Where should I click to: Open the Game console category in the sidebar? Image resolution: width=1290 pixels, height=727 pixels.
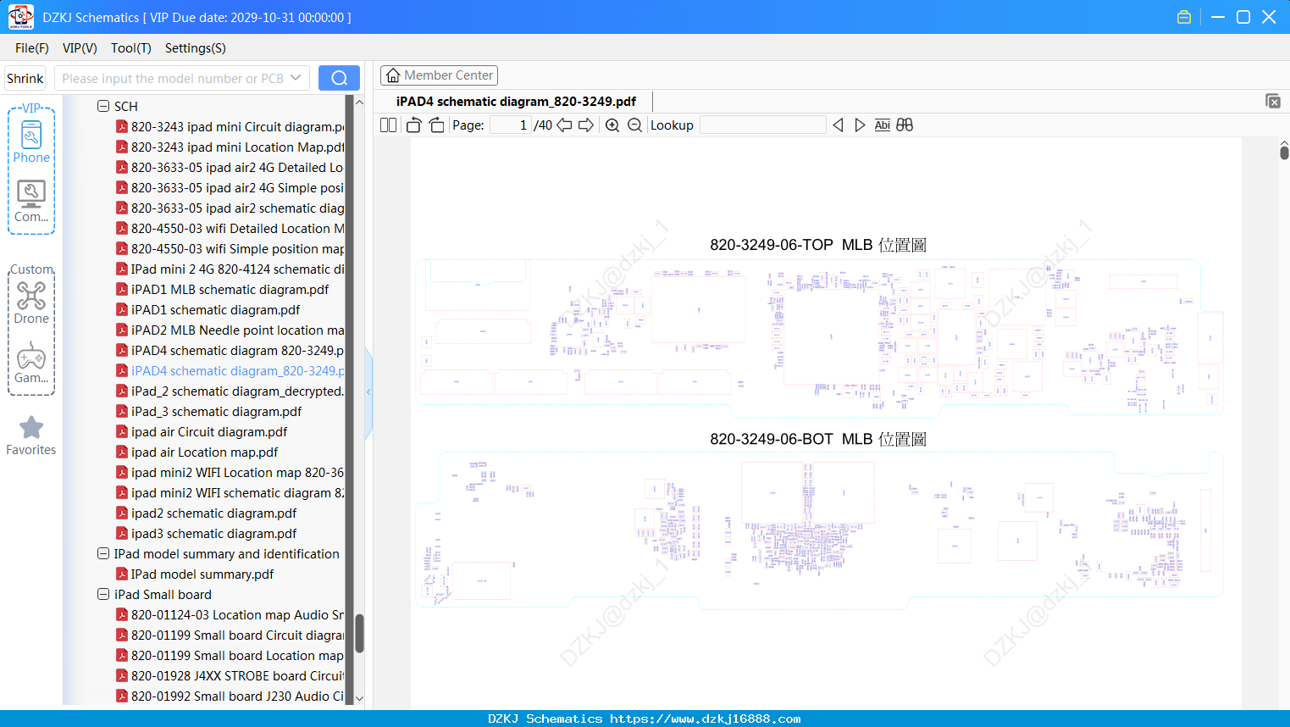click(31, 363)
